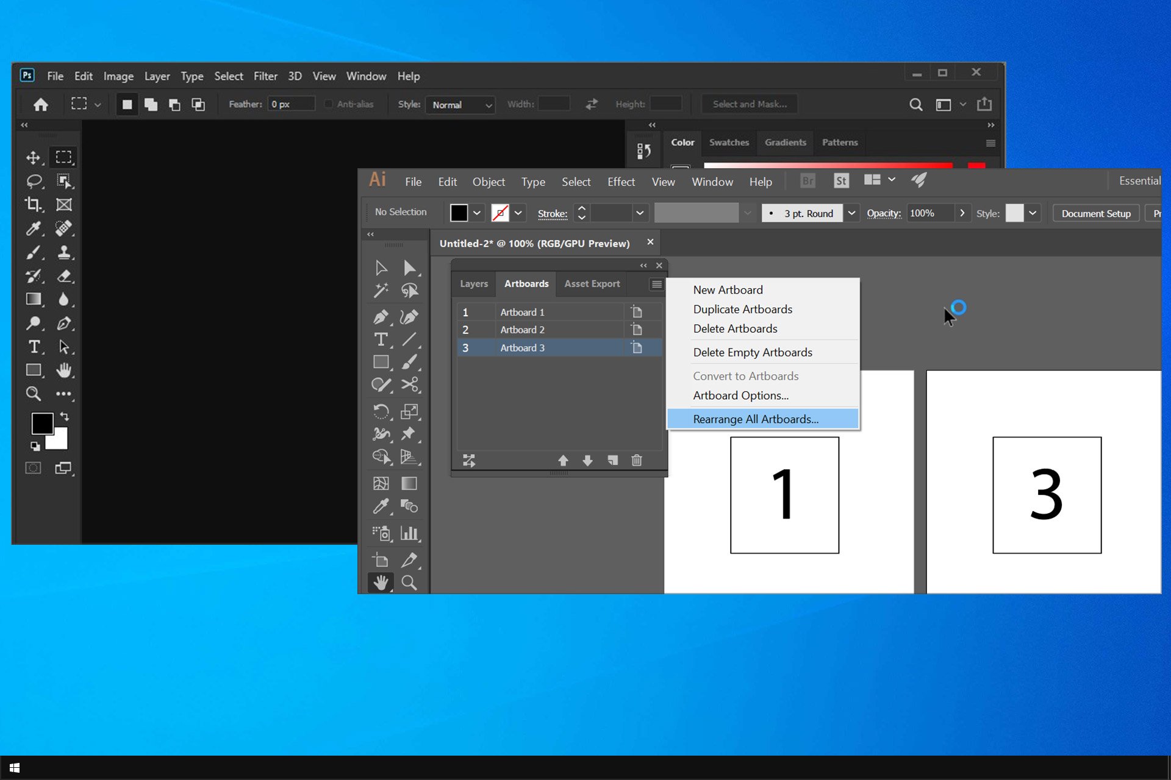Click the Move Up arrow in Artboards panel
Screen dimensions: 1171x780
(x=563, y=460)
